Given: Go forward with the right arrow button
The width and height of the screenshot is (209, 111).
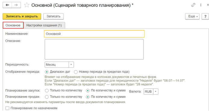Looking at the screenshot, I should 16,5.
